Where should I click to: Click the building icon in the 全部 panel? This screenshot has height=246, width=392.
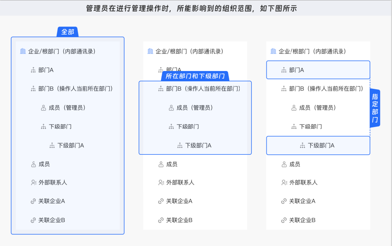click(23, 51)
